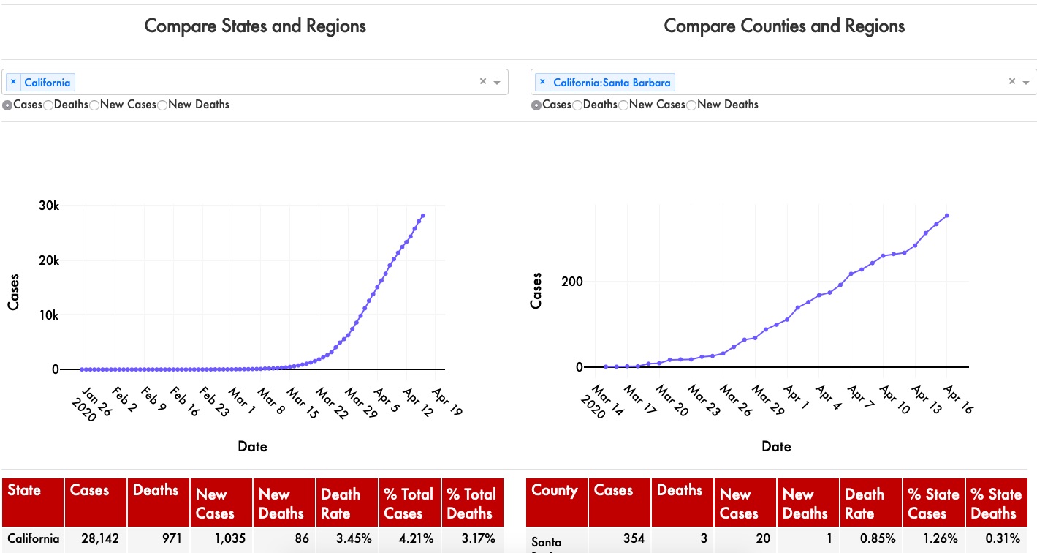Select Cases radio under Compare Counties
The width and height of the screenshot is (1037, 553).
[x=536, y=105]
